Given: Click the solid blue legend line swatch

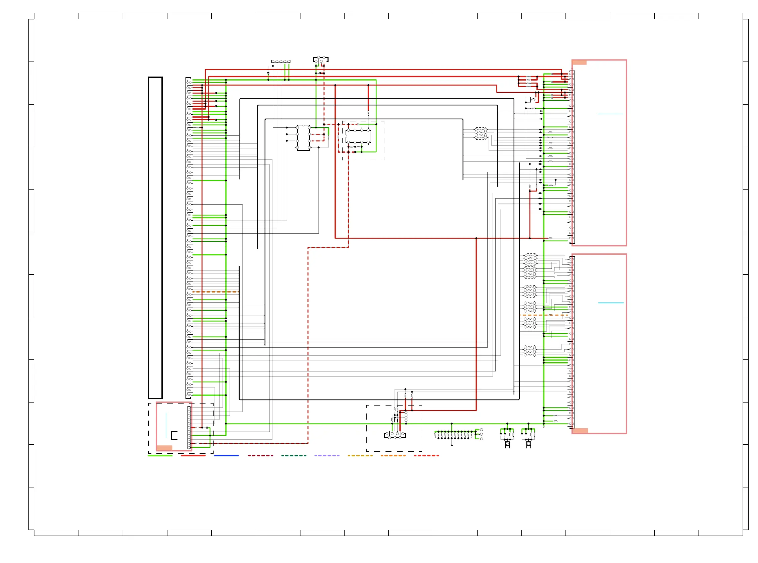Looking at the screenshot, I should coord(226,456).
